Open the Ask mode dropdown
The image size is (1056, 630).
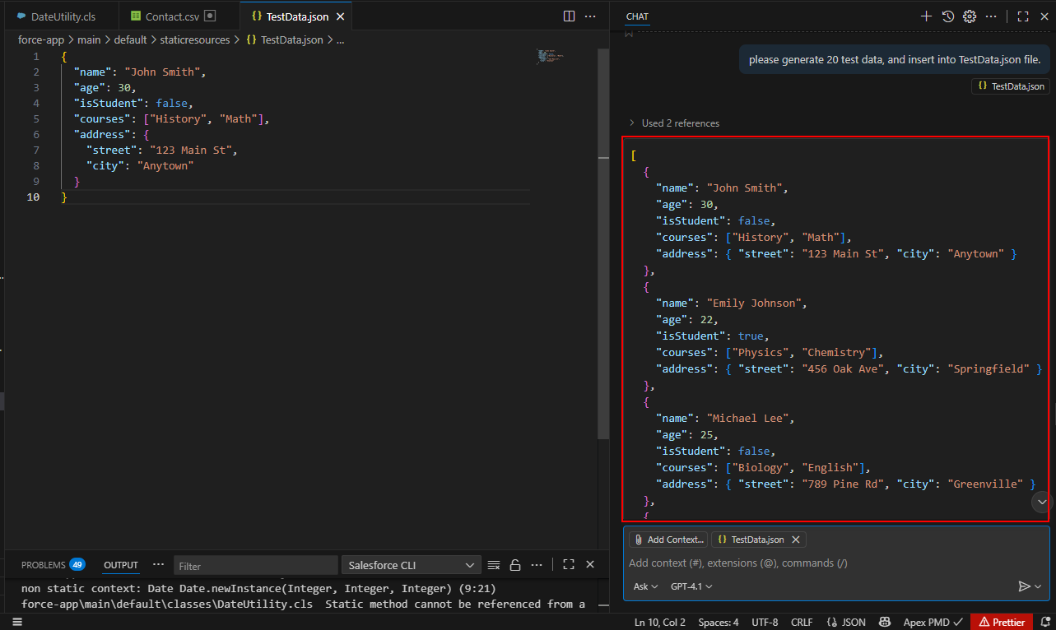(x=645, y=586)
